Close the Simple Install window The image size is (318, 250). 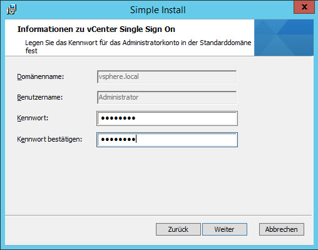pos(304,7)
